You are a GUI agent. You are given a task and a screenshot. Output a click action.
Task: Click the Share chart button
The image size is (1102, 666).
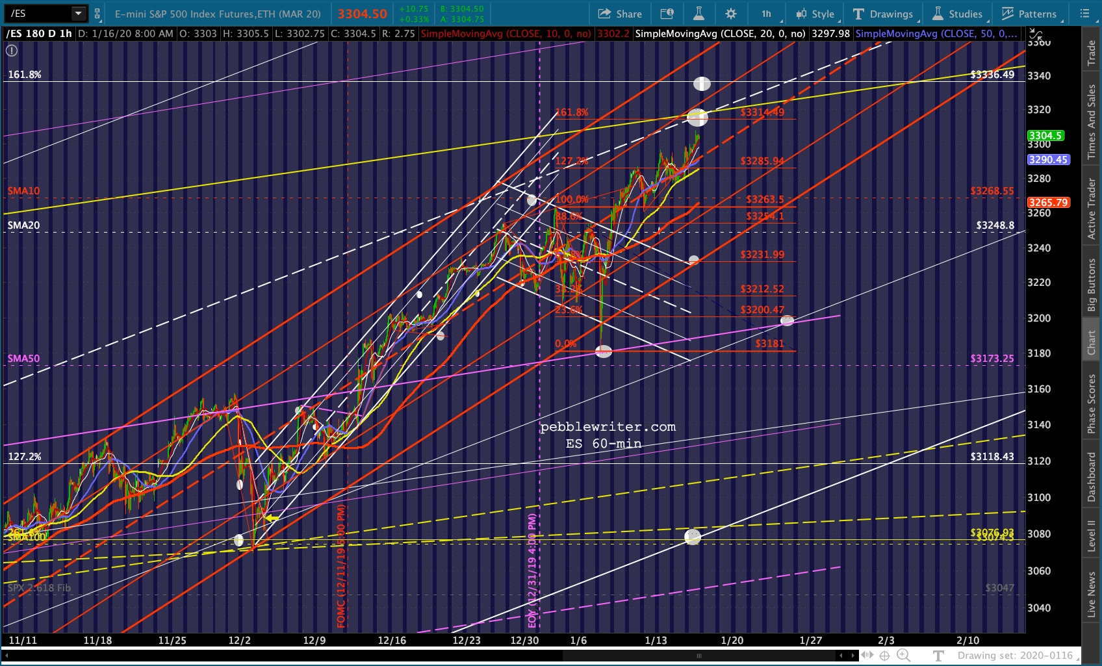pyautogui.click(x=620, y=14)
